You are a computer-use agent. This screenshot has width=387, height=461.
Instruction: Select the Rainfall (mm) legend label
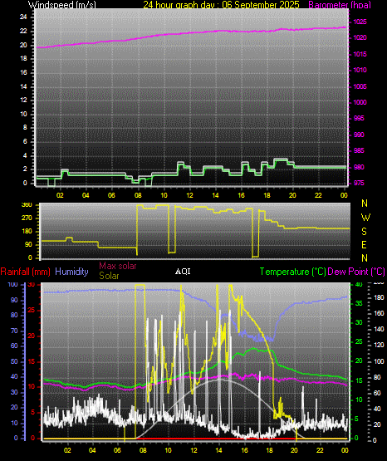[25, 272]
